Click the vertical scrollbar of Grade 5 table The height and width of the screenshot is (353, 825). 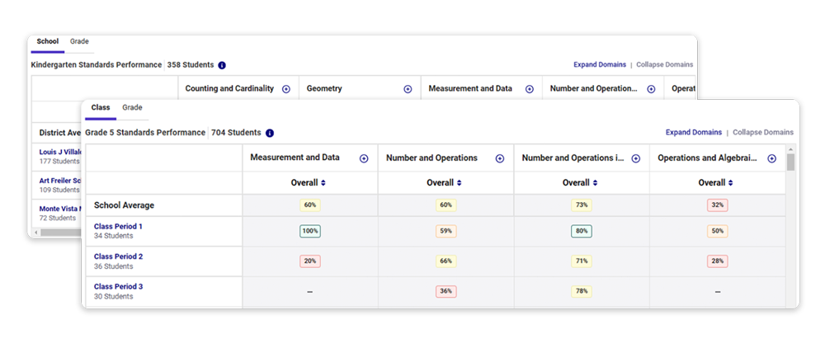click(790, 226)
